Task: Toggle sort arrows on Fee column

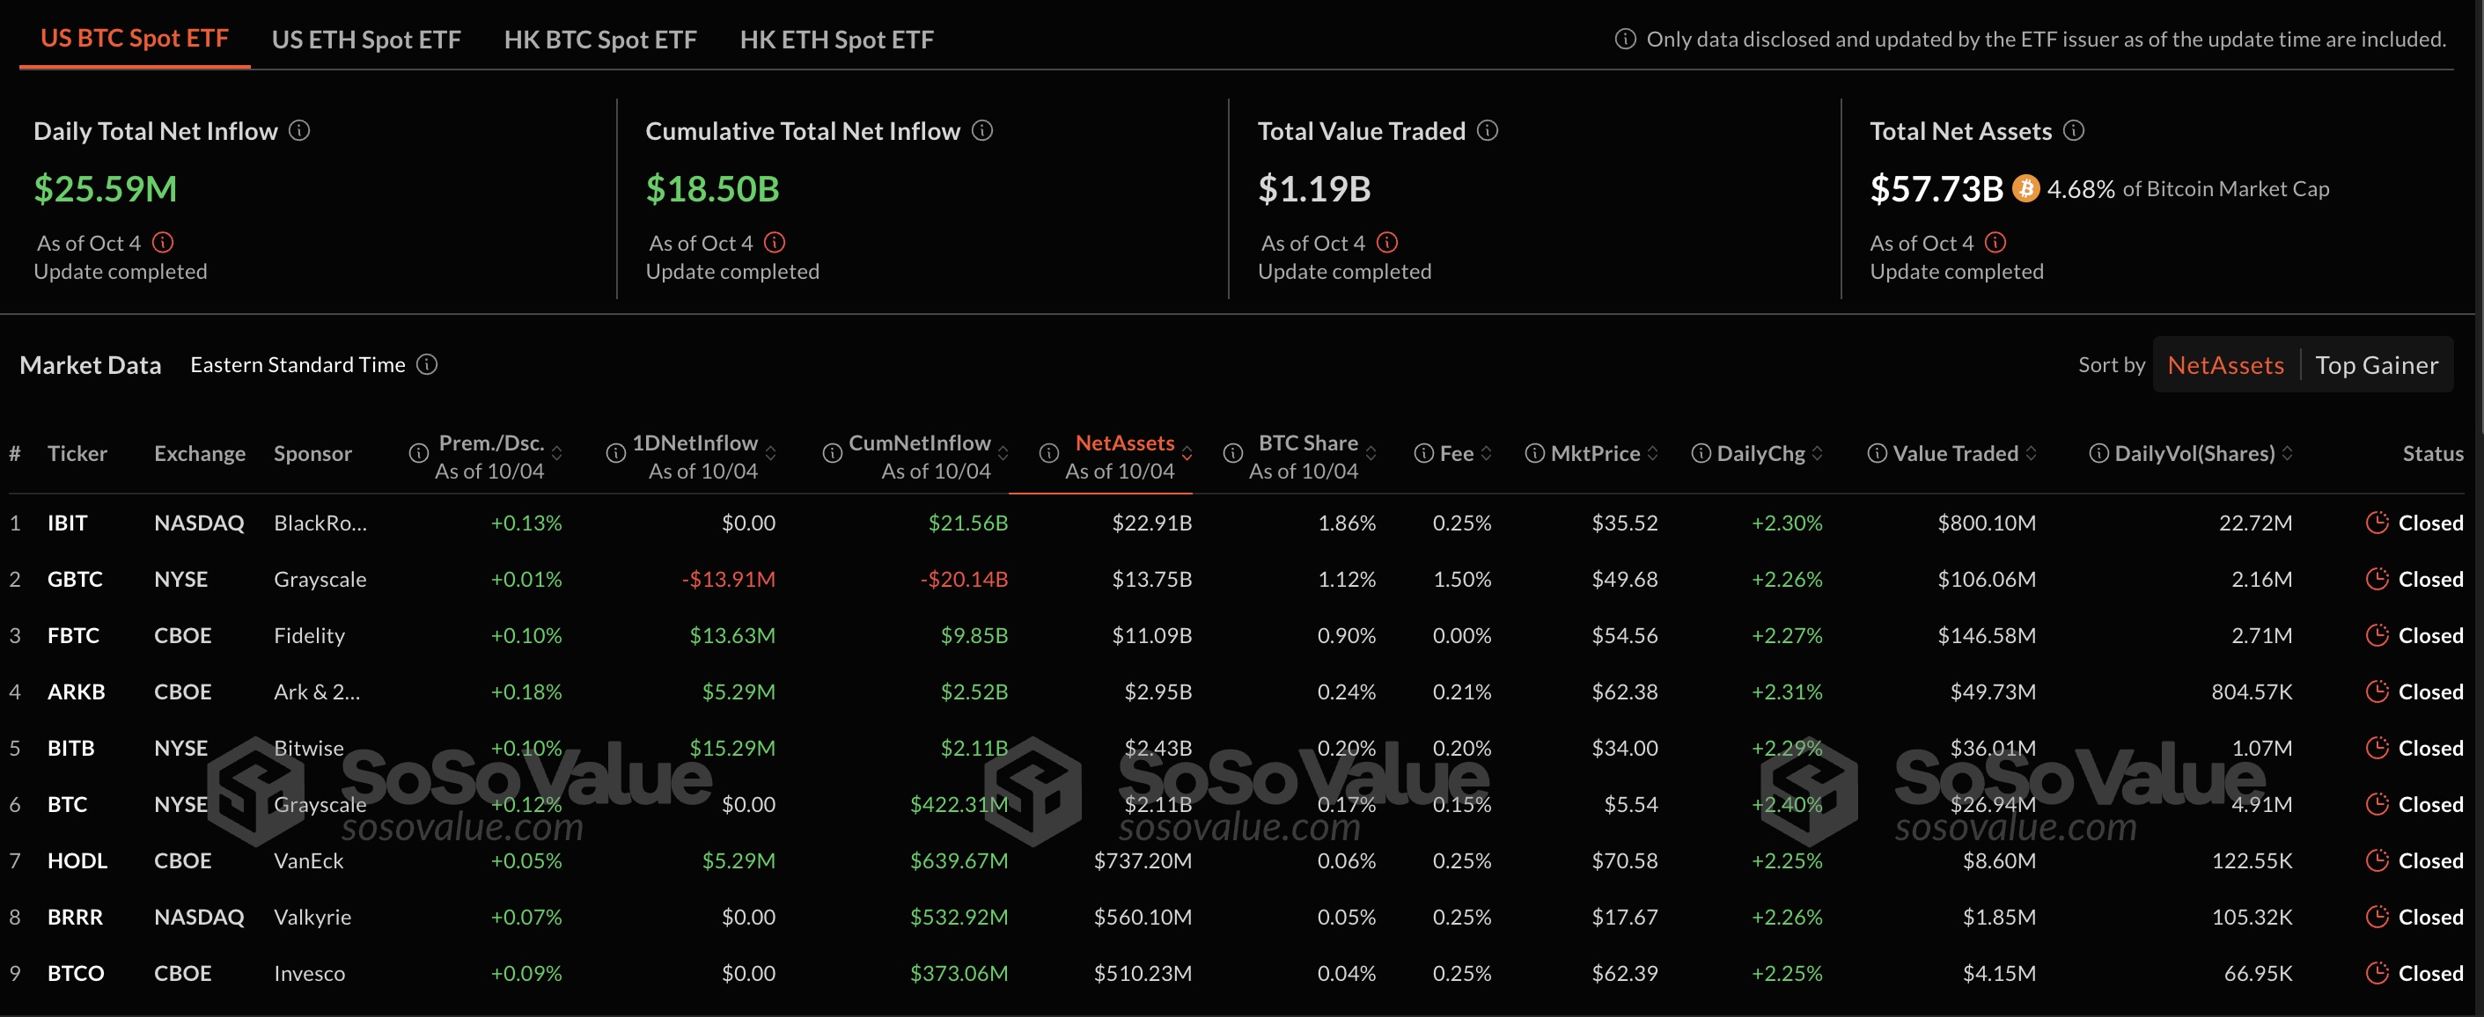Action: pos(1486,453)
